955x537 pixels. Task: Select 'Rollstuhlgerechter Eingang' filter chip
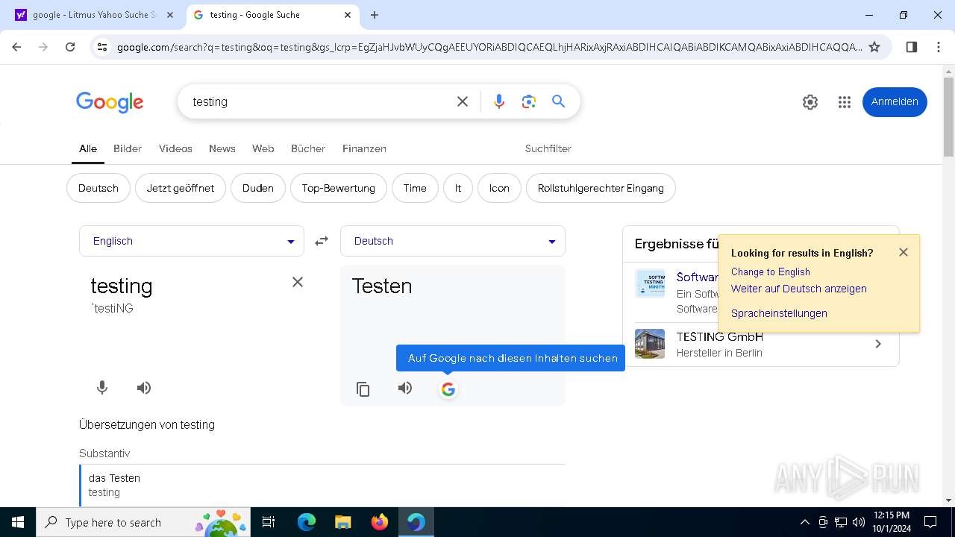pos(601,188)
